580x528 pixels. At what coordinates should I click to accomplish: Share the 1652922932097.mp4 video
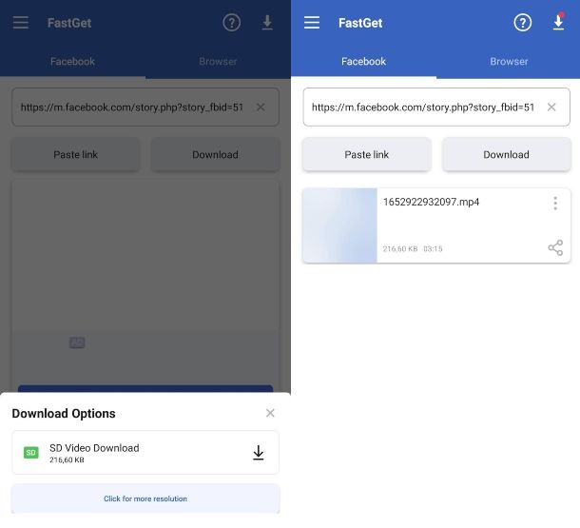tap(555, 247)
